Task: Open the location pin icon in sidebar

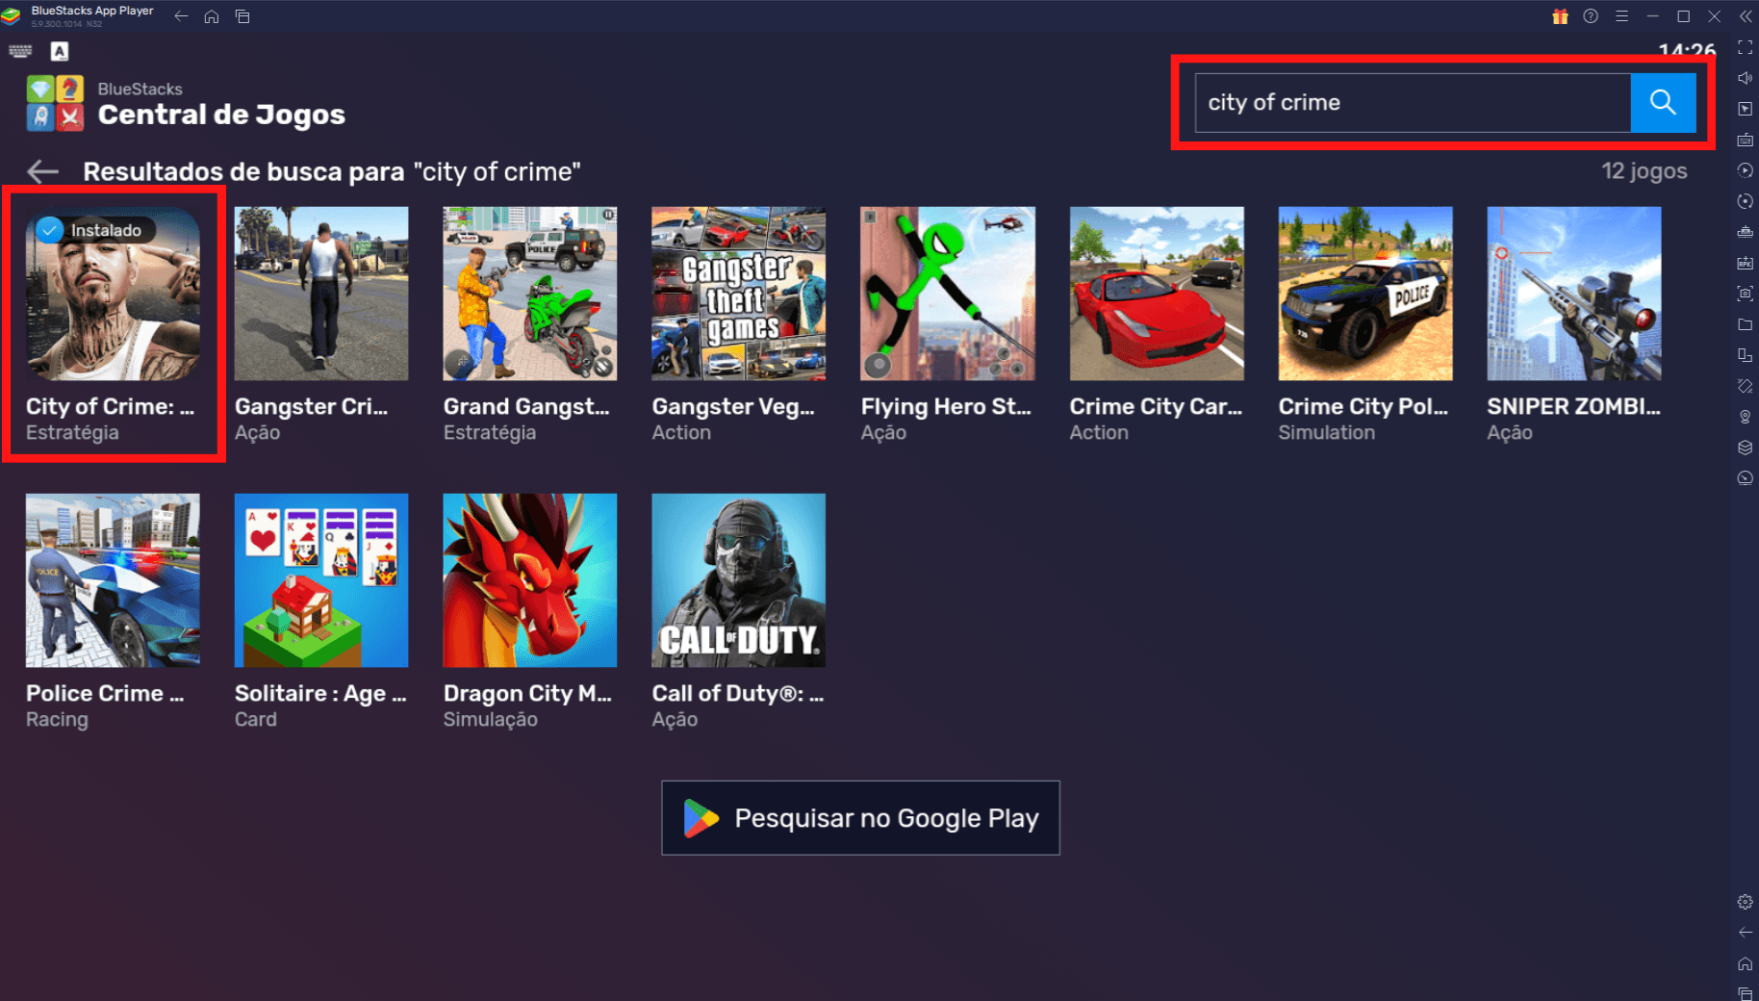Action: (1745, 417)
